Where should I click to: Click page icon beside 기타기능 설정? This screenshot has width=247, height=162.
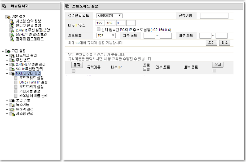coord(16,91)
